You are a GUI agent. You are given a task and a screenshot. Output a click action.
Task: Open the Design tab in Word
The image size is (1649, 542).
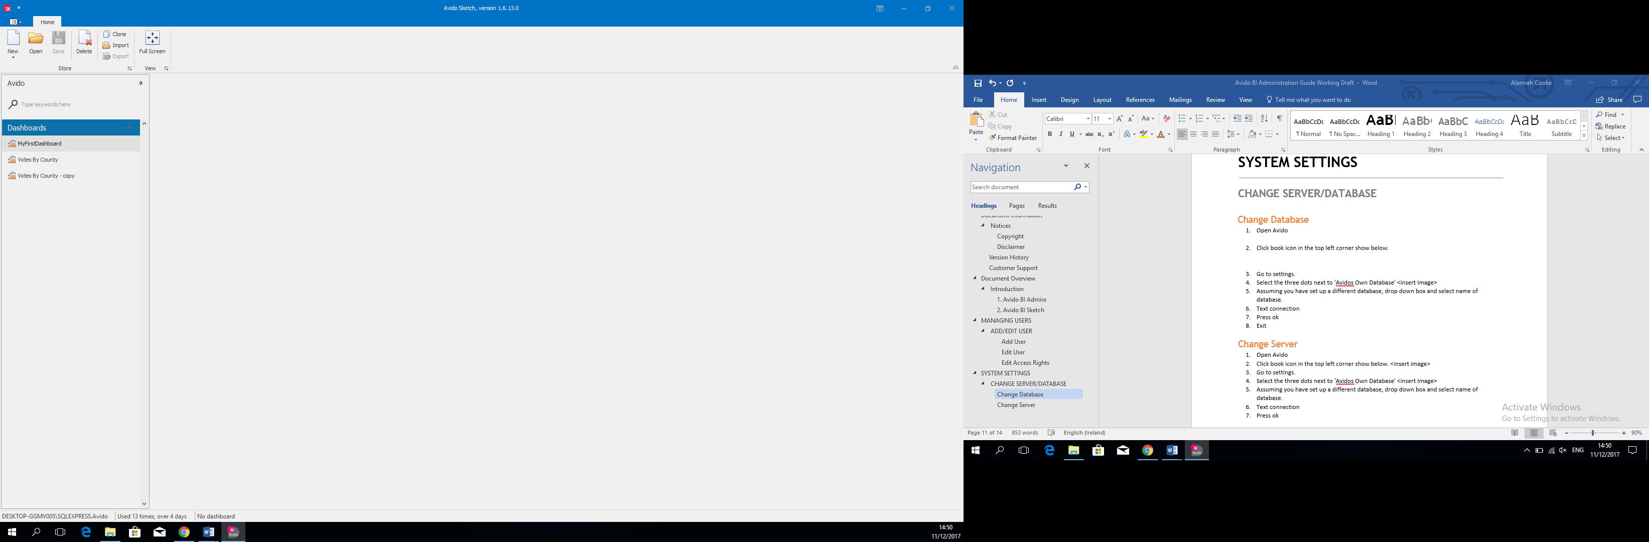click(1070, 100)
